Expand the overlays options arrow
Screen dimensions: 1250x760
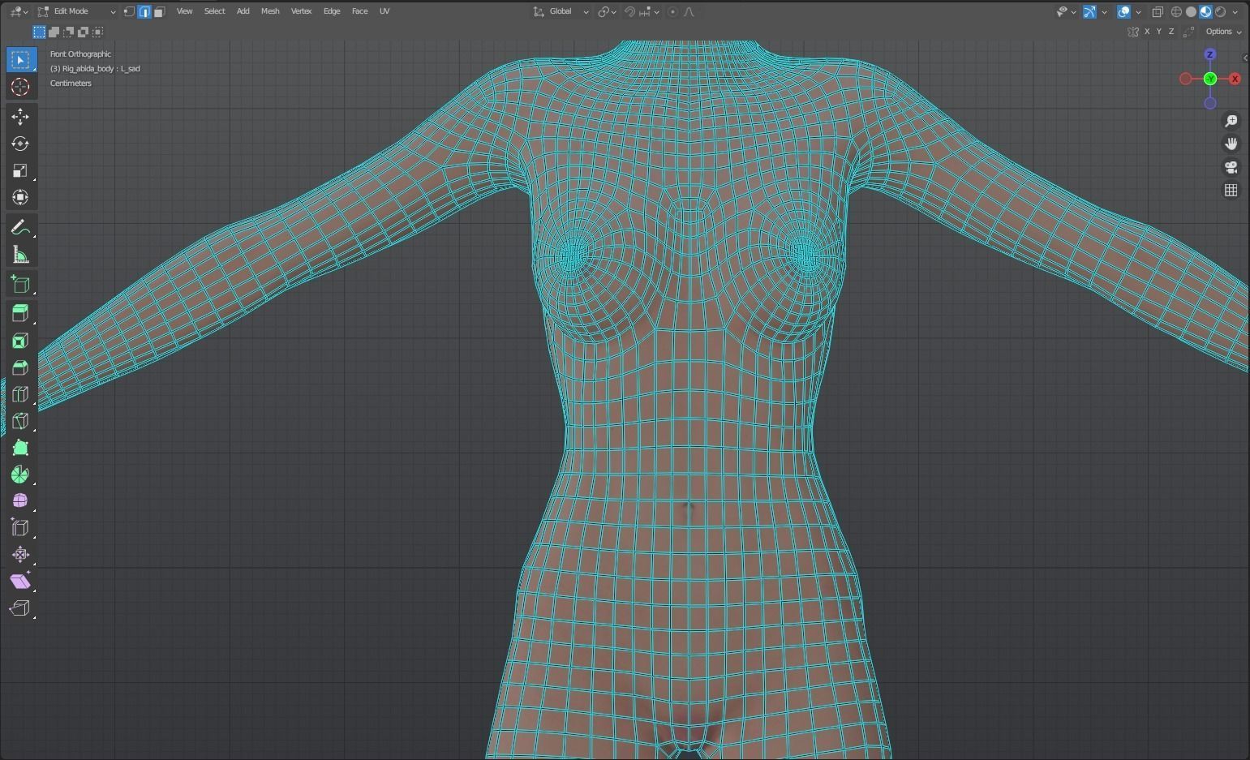click(x=1138, y=11)
